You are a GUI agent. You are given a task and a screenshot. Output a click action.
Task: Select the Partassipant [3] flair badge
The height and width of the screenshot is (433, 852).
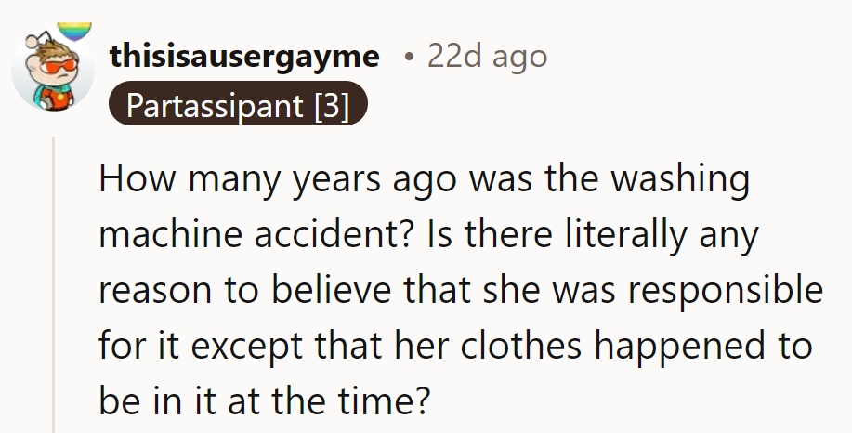coord(238,106)
